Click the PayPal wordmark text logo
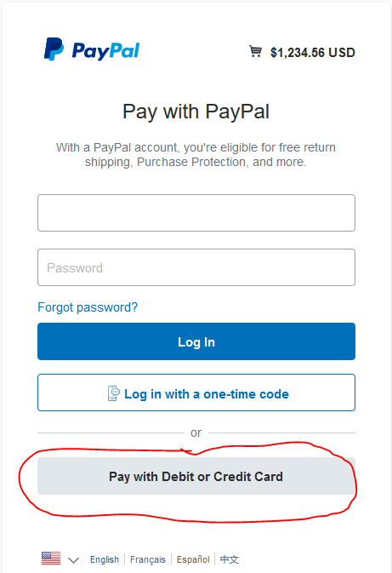This screenshot has width=392, height=573. [105, 51]
